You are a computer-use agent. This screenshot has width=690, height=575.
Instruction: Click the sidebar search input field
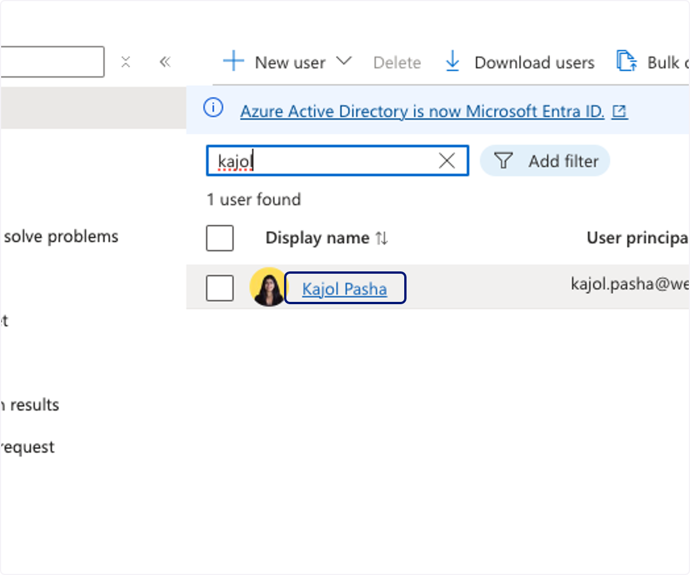point(52,62)
